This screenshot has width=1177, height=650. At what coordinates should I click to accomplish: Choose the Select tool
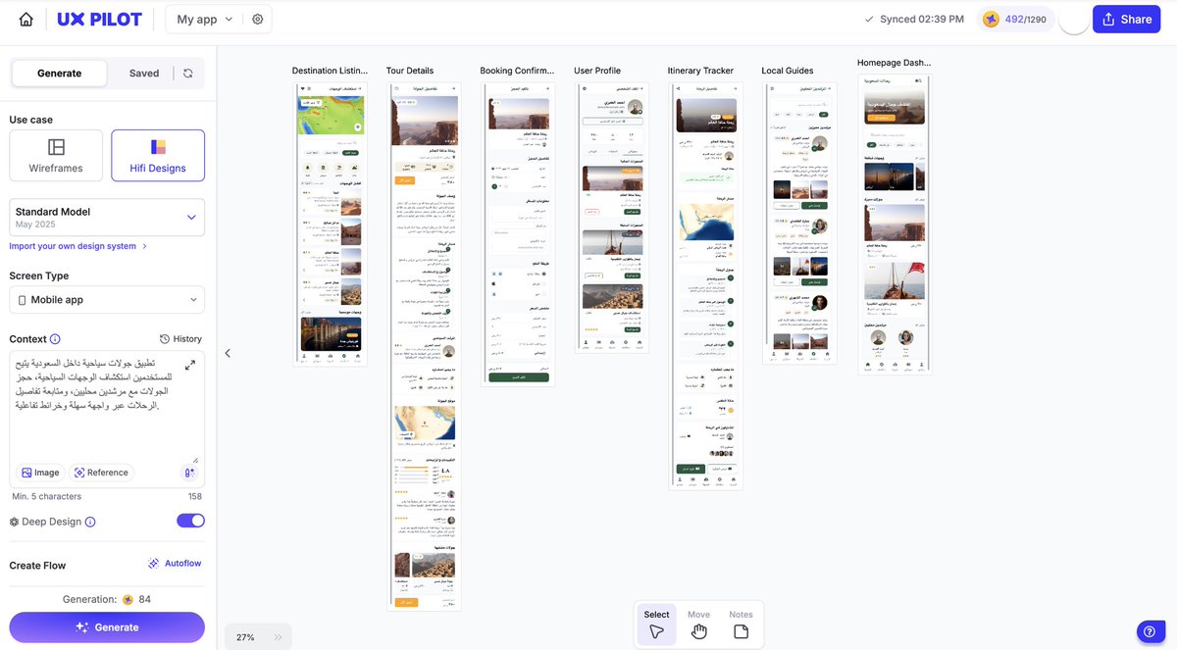pyautogui.click(x=656, y=624)
